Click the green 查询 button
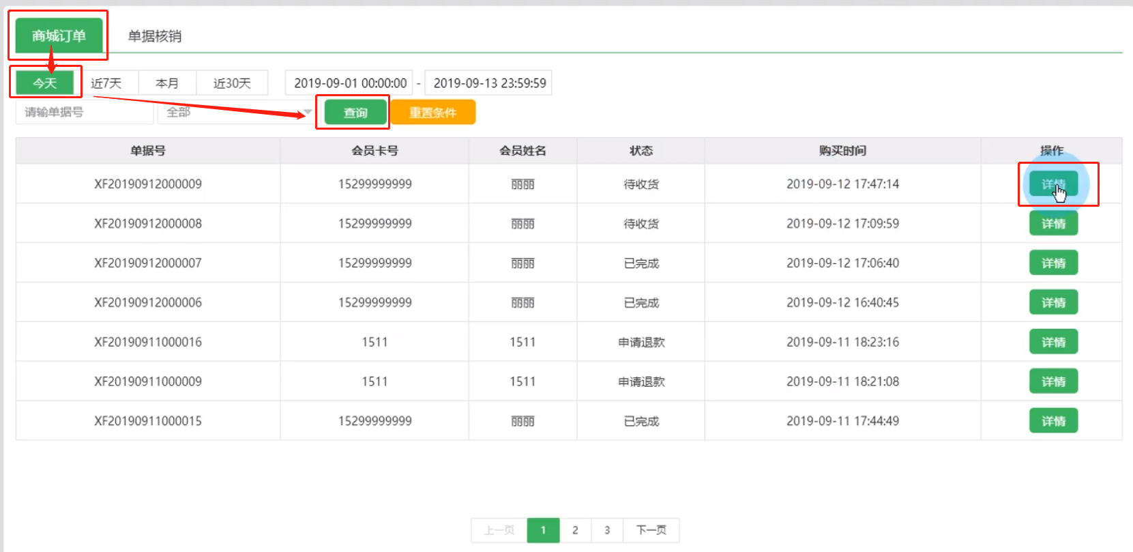Viewport: 1133px width, 552px height. click(x=355, y=113)
